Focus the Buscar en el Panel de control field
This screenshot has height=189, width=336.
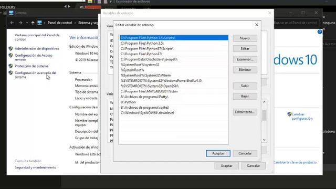coord(297,23)
